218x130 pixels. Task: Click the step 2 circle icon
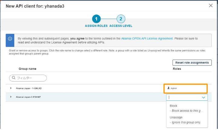click(121, 19)
